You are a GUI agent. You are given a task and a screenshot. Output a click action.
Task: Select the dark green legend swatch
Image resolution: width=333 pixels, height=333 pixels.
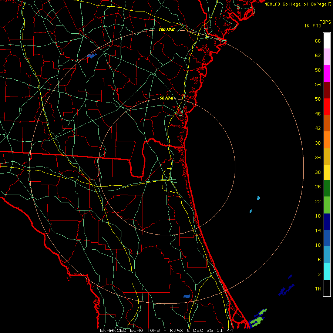coord(327,188)
